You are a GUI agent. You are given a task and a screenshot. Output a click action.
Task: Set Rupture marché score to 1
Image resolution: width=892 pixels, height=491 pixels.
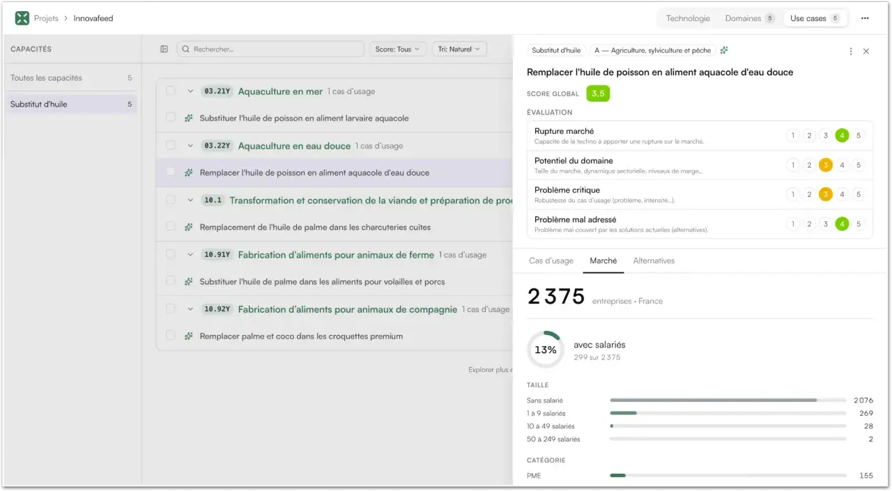point(792,136)
